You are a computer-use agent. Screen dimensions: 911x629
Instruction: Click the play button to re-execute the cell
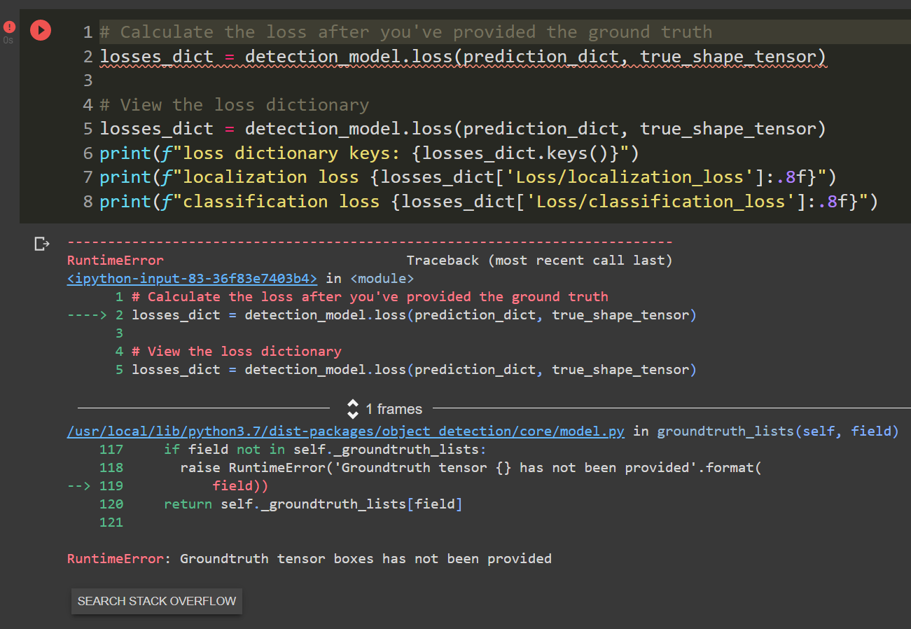point(40,30)
